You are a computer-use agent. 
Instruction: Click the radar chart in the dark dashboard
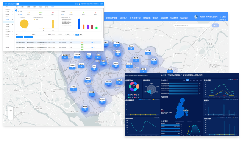(151, 90)
